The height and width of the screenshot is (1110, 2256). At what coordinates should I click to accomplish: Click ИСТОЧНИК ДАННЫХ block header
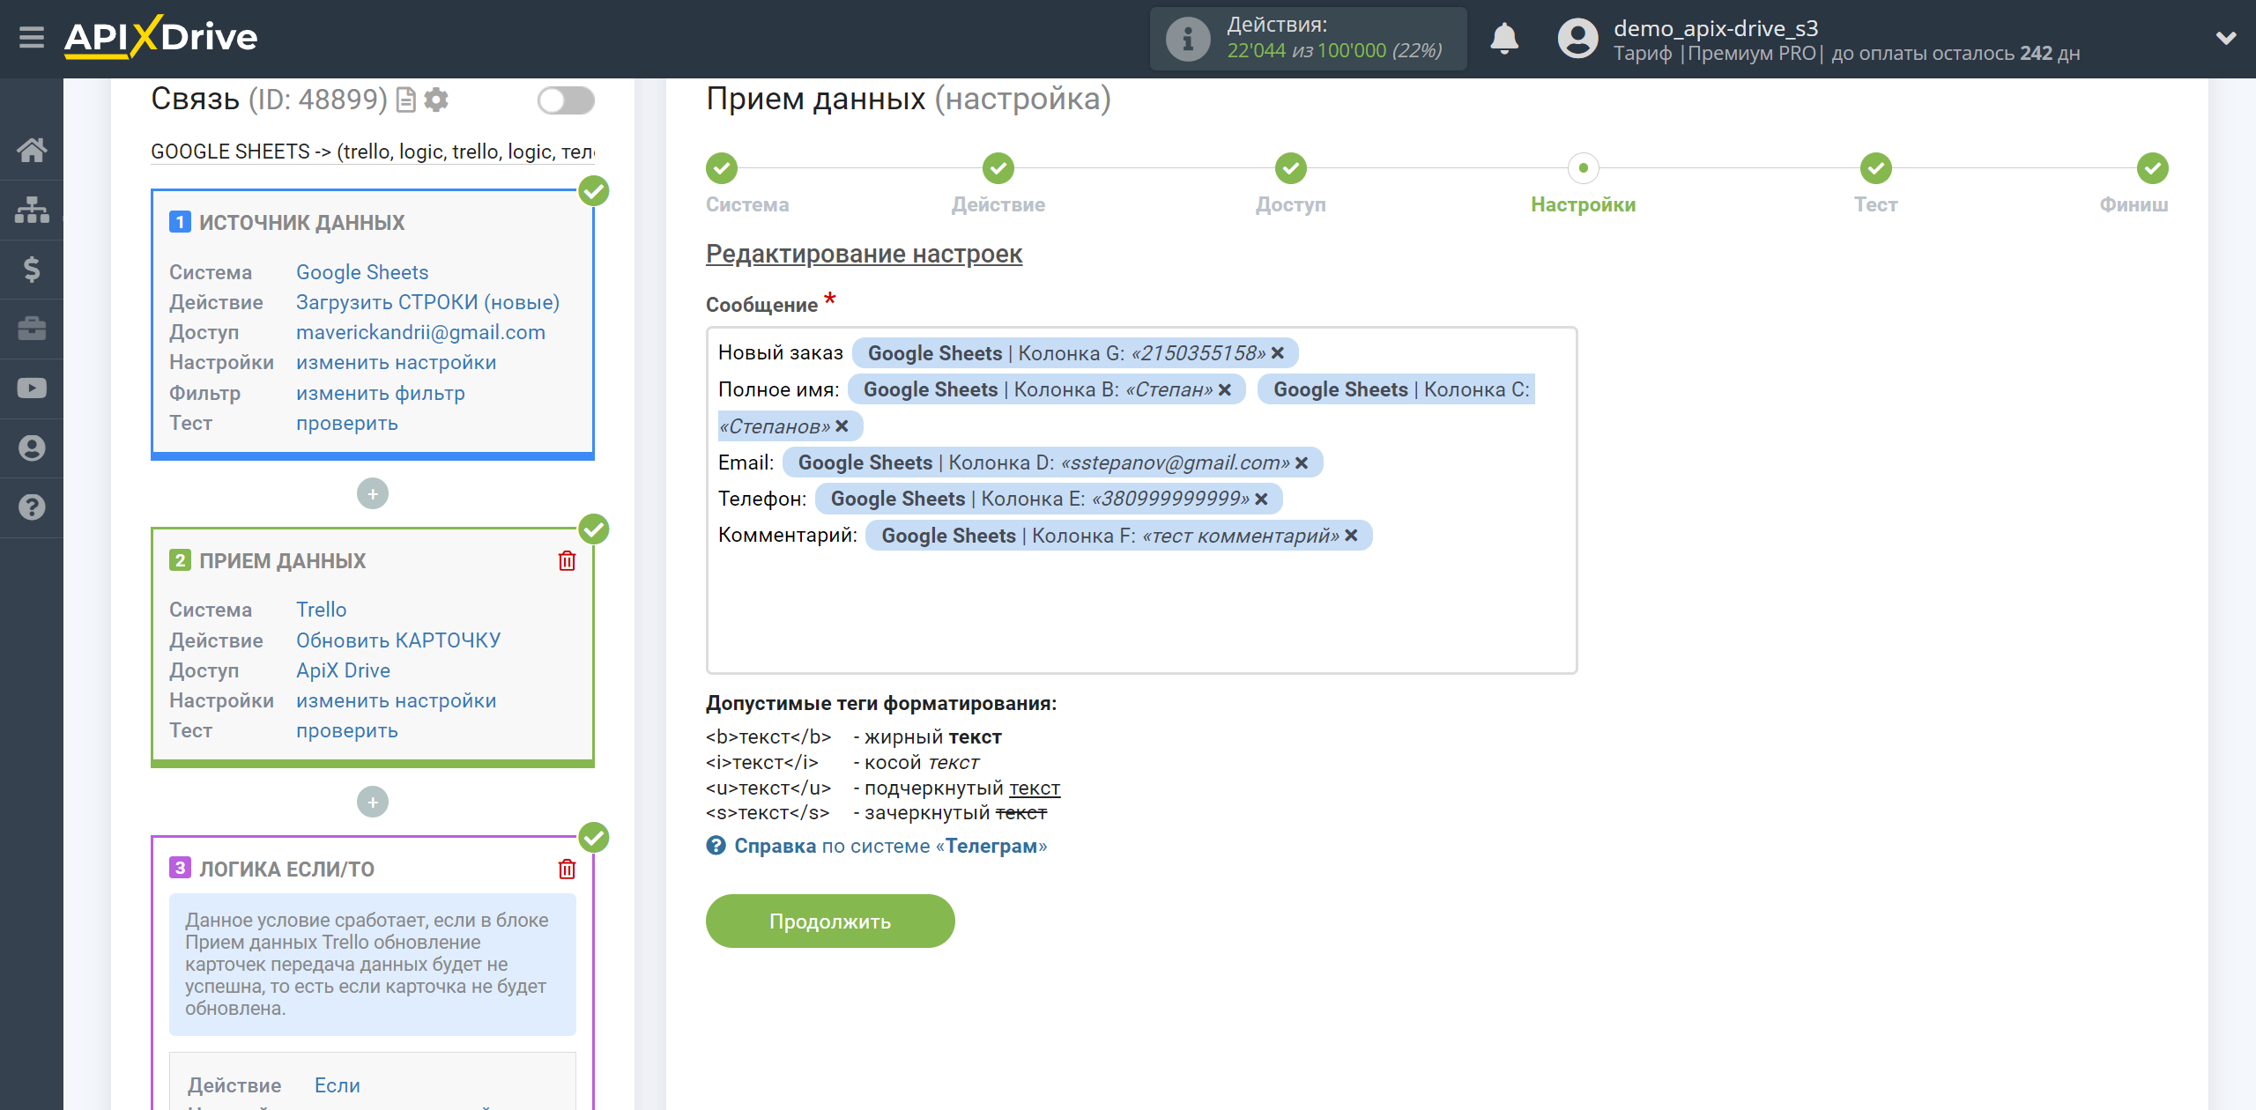pyautogui.click(x=301, y=223)
